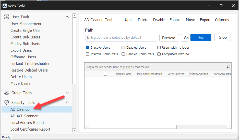Click the blue Run button
This screenshot has height=140, width=239.
pyautogui.click(x=201, y=37)
